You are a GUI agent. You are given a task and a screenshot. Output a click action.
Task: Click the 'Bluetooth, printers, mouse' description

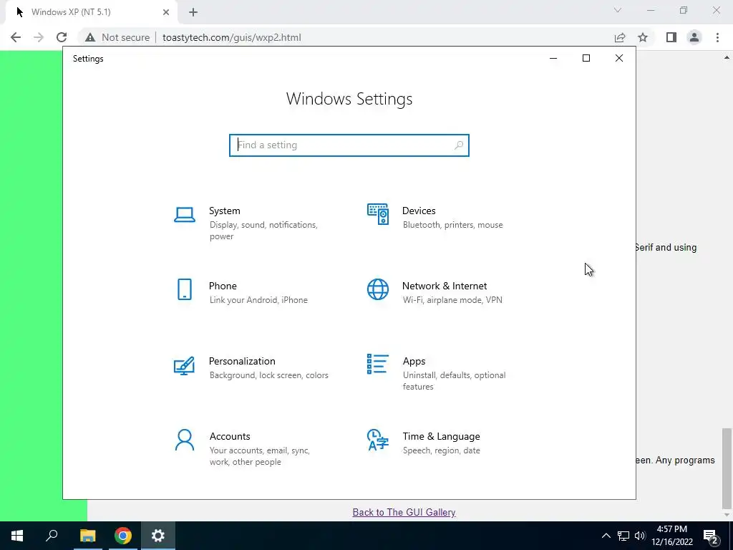(x=453, y=225)
